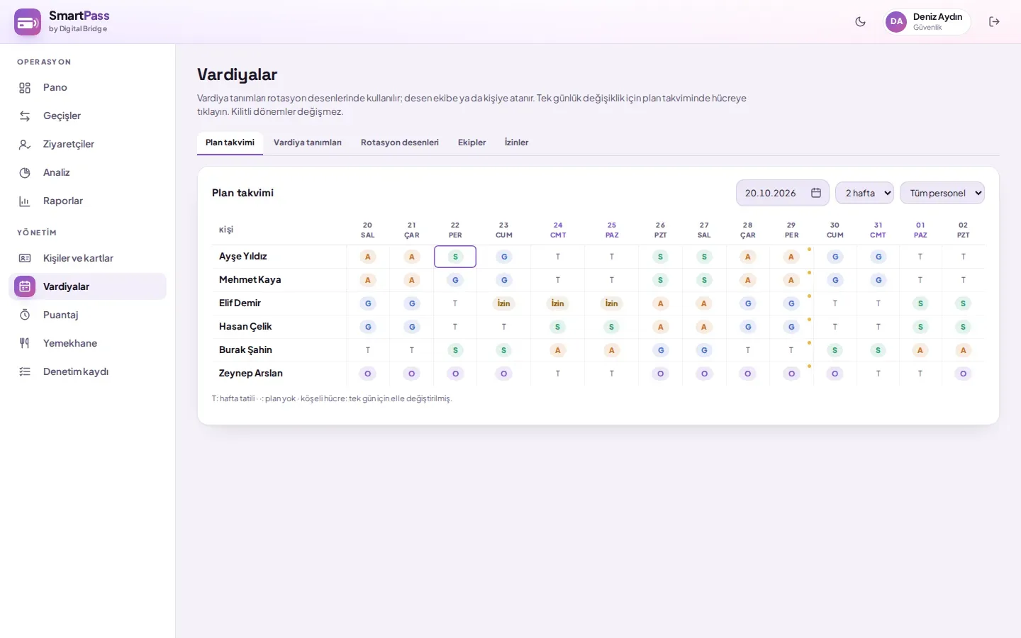Click the Vardiyalar calendar icon
The height and width of the screenshot is (638, 1021).
tap(25, 286)
